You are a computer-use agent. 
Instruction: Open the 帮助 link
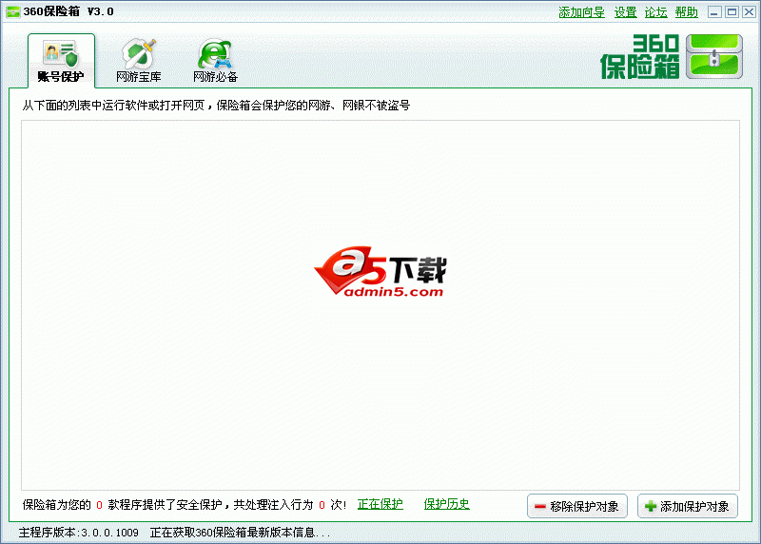686,12
